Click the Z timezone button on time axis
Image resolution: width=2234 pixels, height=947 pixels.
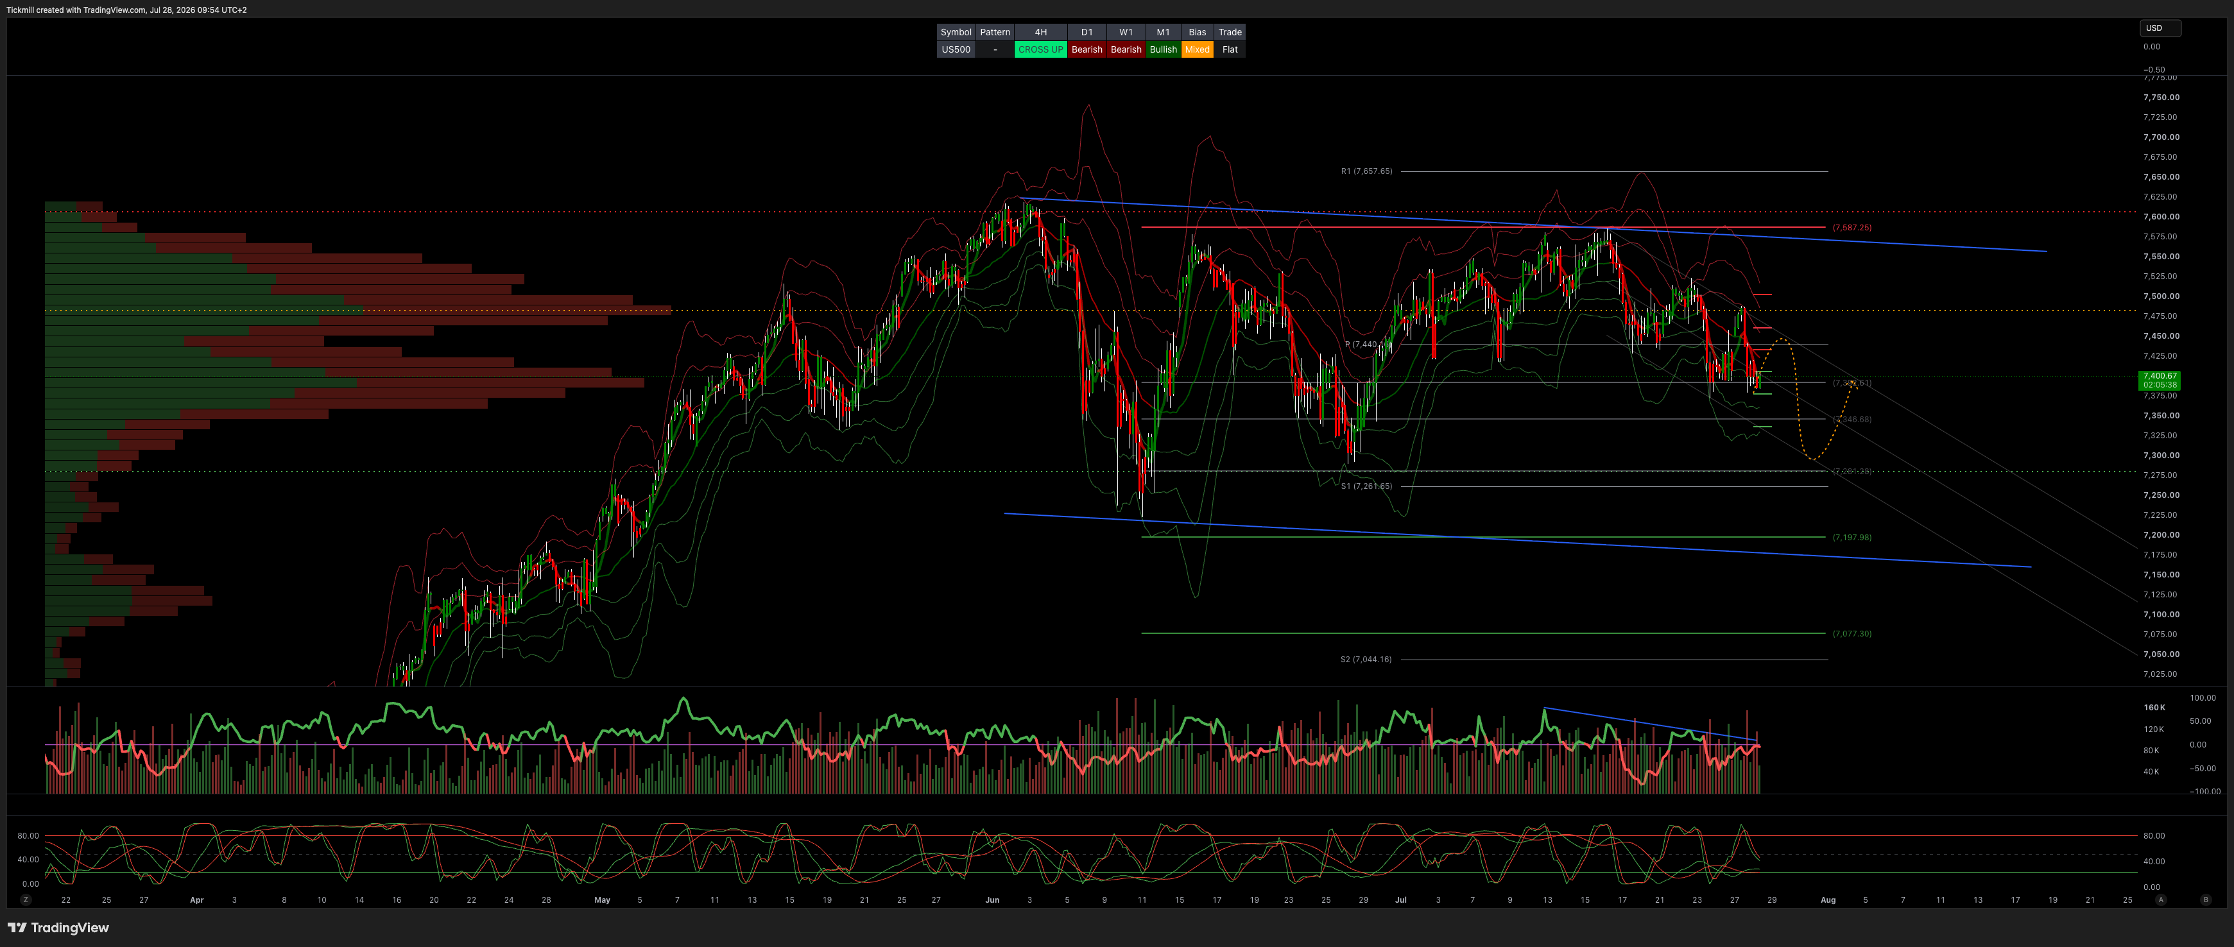click(26, 900)
